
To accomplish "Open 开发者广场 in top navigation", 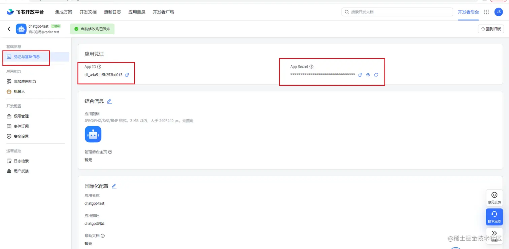I will 163,12.
